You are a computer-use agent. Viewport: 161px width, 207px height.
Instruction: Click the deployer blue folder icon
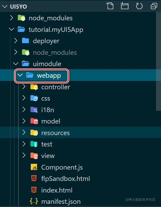(x=26, y=41)
